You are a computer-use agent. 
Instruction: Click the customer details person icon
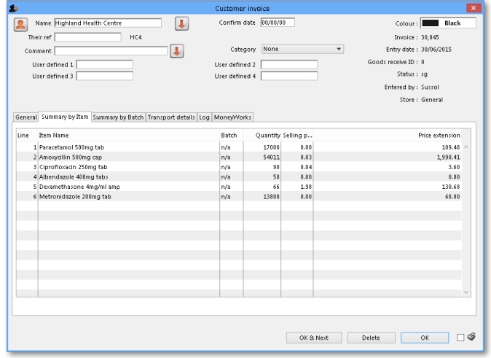click(x=20, y=24)
